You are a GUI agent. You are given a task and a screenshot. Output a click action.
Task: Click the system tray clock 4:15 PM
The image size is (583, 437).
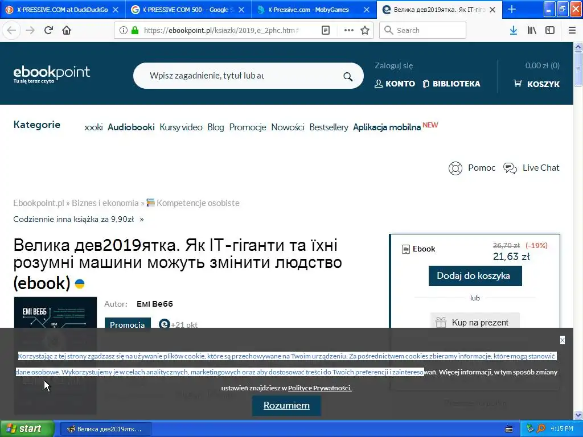click(x=562, y=429)
